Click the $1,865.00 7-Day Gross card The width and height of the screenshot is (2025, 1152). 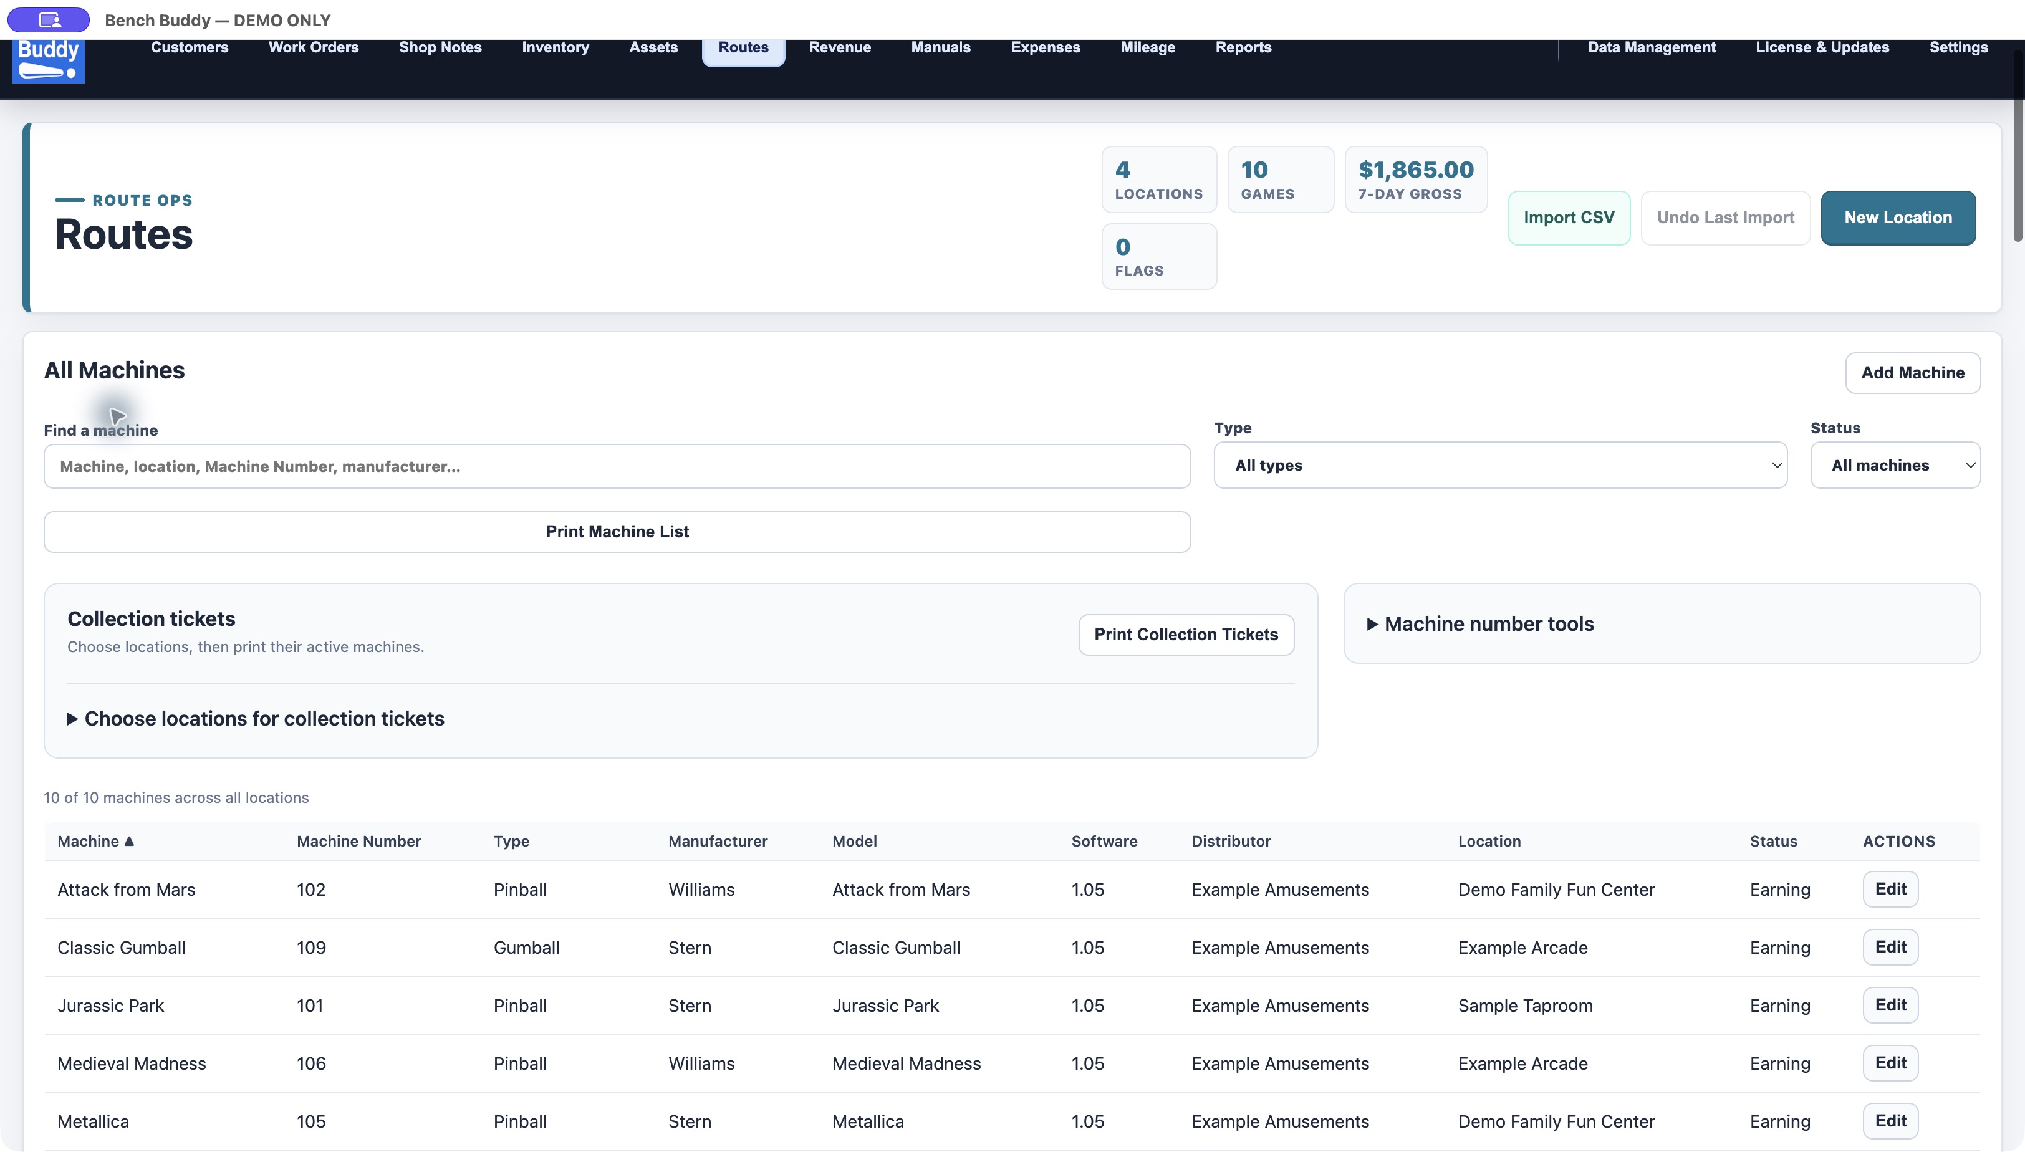click(x=1416, y=180)
